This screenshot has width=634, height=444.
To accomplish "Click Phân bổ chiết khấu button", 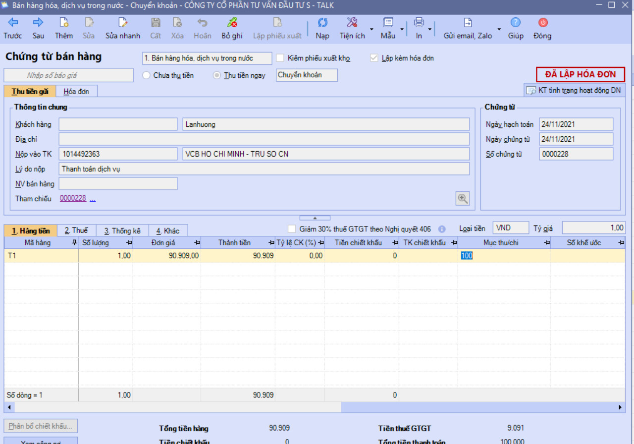I will coord(41,426).
